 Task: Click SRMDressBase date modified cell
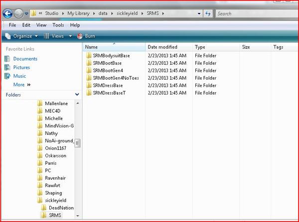[167, 86]
